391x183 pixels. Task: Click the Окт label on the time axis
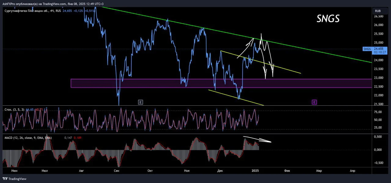click(x=150, y=171)
